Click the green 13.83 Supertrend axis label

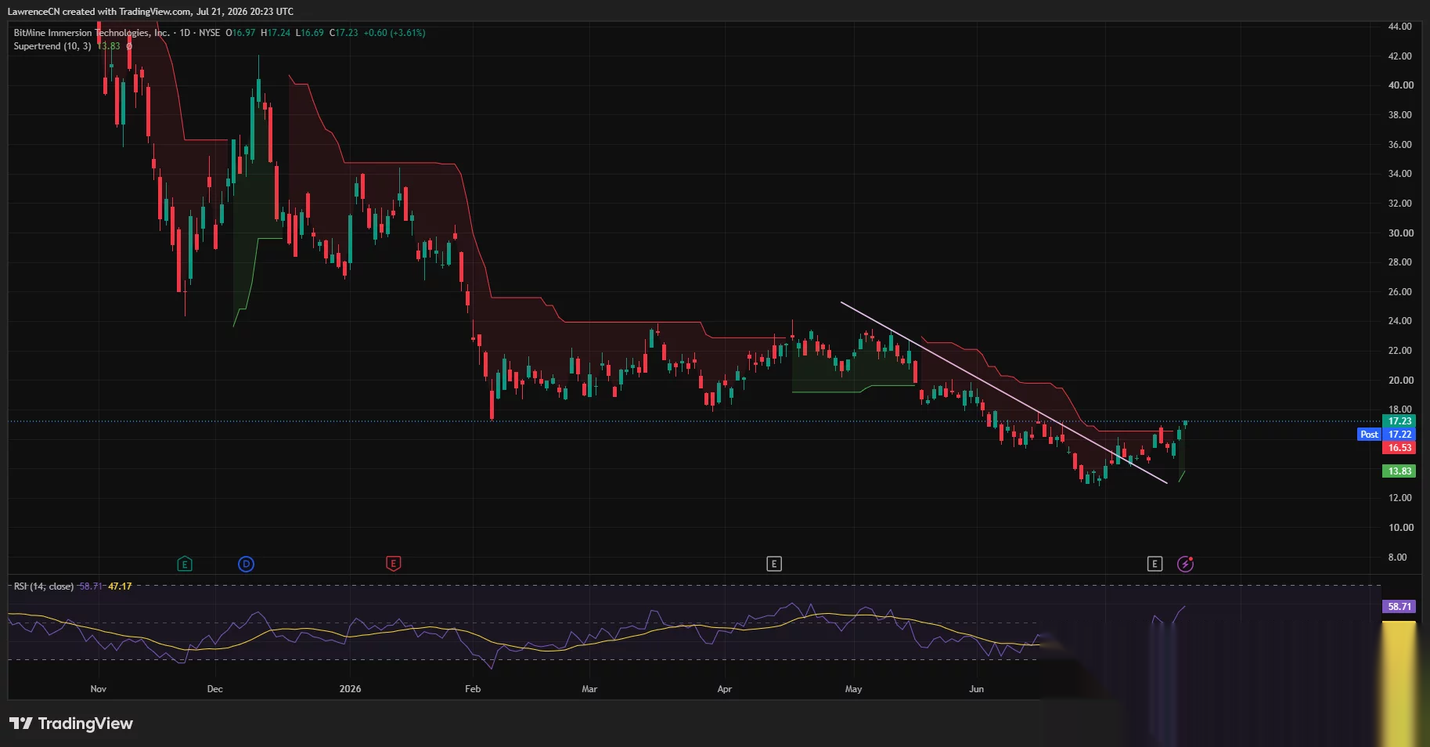click(1399, 471)
